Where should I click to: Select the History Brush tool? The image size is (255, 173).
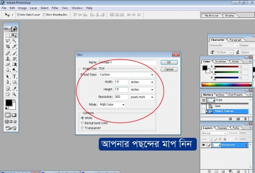click(14, 59)
